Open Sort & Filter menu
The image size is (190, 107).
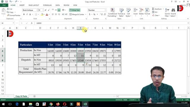167,12
